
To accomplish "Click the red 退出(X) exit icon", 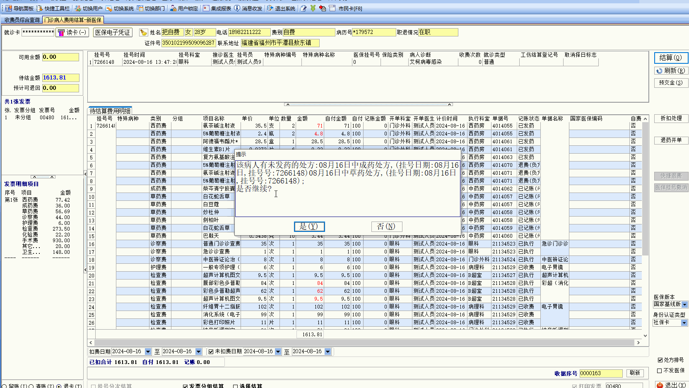I will click(x=660, y=385).
